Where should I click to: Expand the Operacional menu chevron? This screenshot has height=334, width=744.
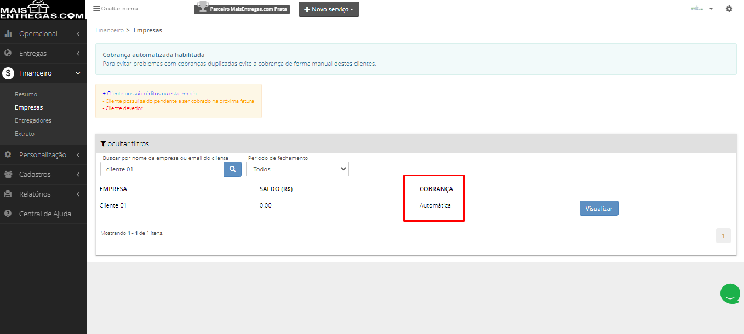click(x=78, y=34)
